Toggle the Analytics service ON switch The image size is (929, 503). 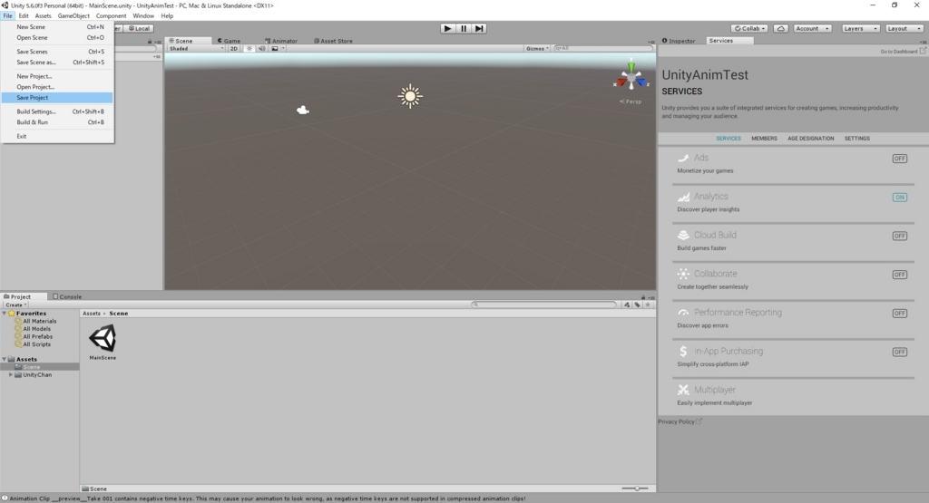pos(899,197)
